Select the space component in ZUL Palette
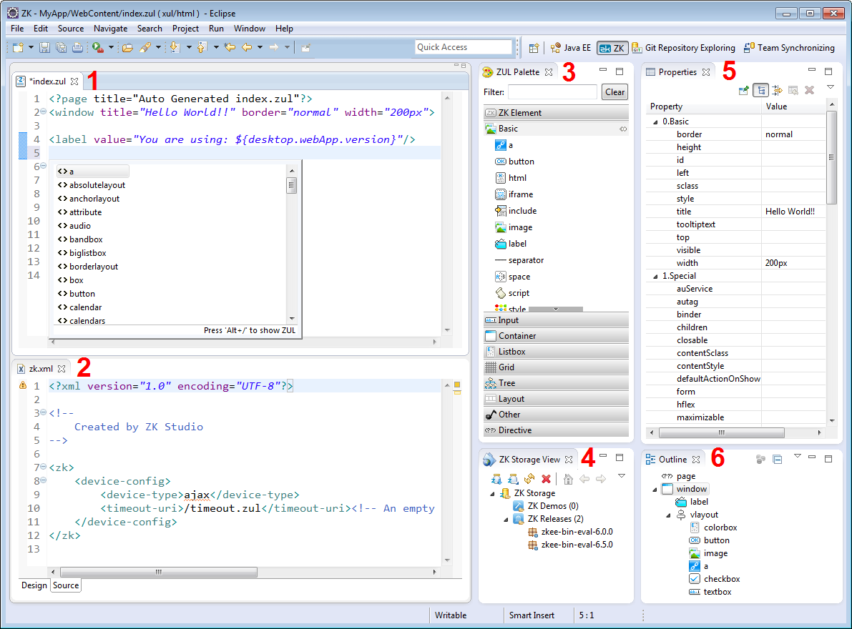This screenshot has width=852, height=629. click(513, 277)
